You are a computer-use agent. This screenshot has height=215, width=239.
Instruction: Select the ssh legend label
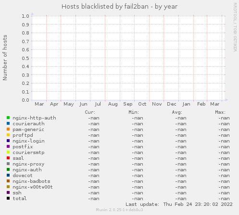pyautogui.click(x=17, y=193)
